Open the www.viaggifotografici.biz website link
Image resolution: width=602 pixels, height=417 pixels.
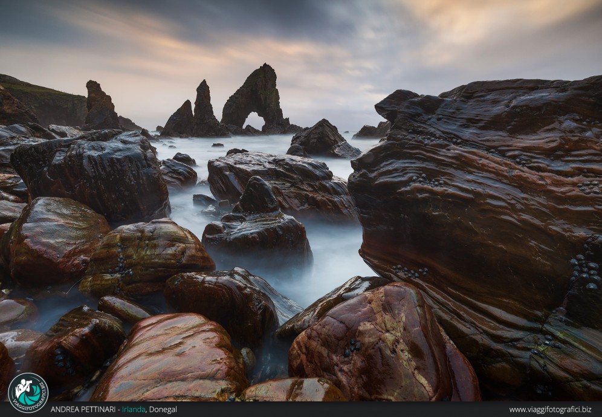click(549, 409)
